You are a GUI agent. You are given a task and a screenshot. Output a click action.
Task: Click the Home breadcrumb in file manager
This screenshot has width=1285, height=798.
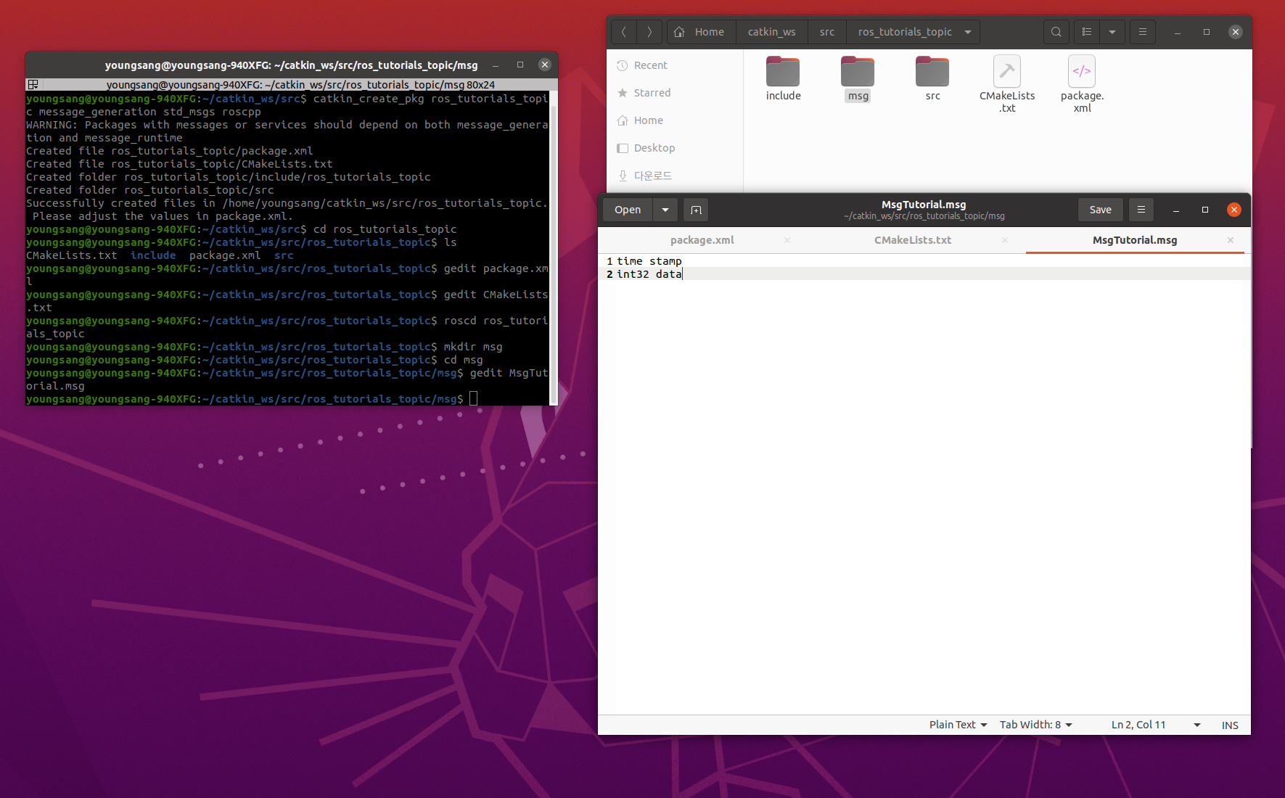coord(701,32)
